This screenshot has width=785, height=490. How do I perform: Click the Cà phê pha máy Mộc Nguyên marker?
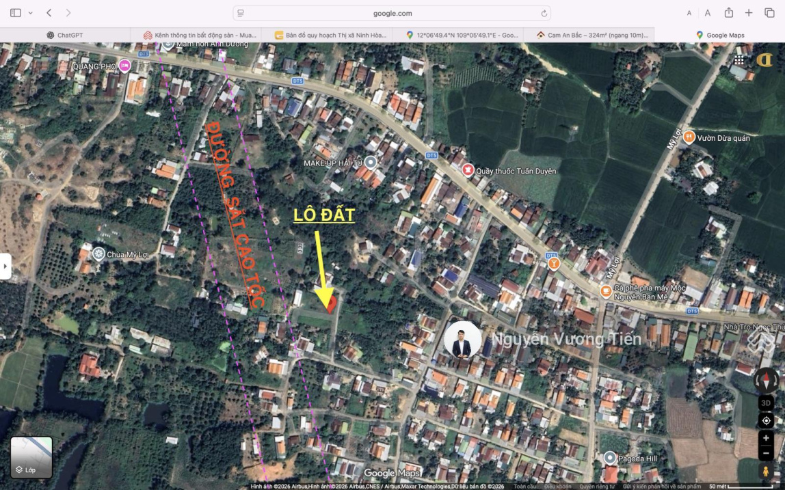(x=606, y=289)
